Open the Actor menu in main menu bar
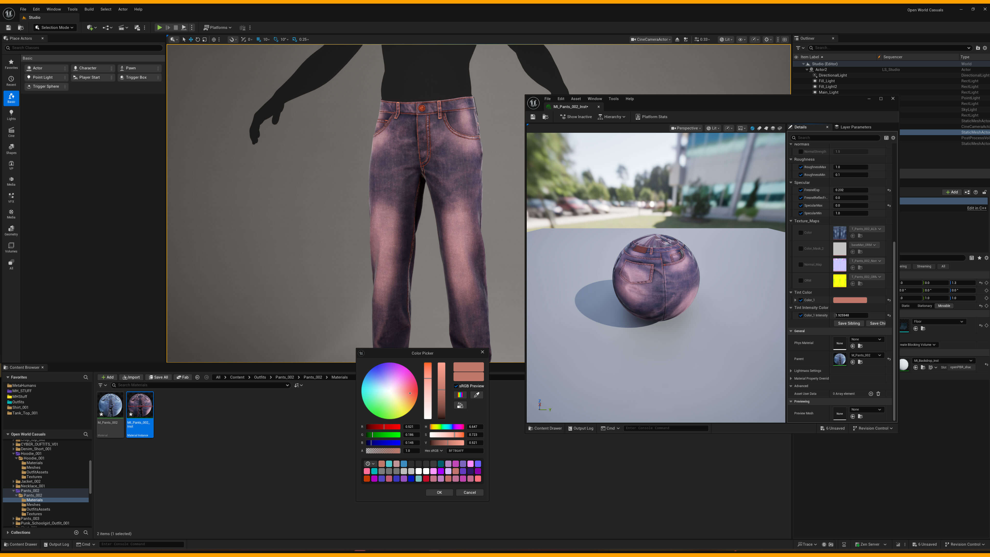The image size is (990, 557). tap(123, 9)
